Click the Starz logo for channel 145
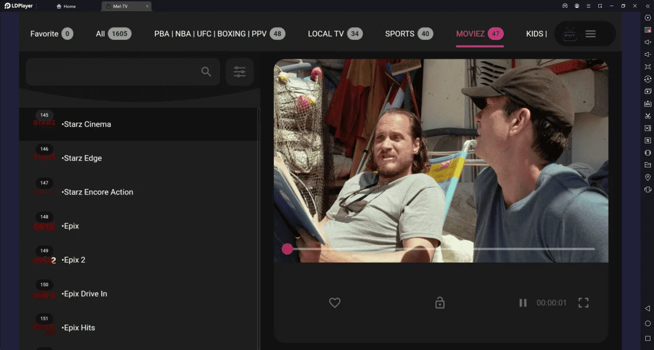 (x=44, y=124)
